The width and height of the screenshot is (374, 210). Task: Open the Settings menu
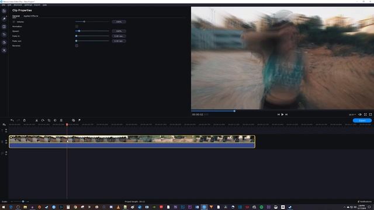[x=29, y=5]
